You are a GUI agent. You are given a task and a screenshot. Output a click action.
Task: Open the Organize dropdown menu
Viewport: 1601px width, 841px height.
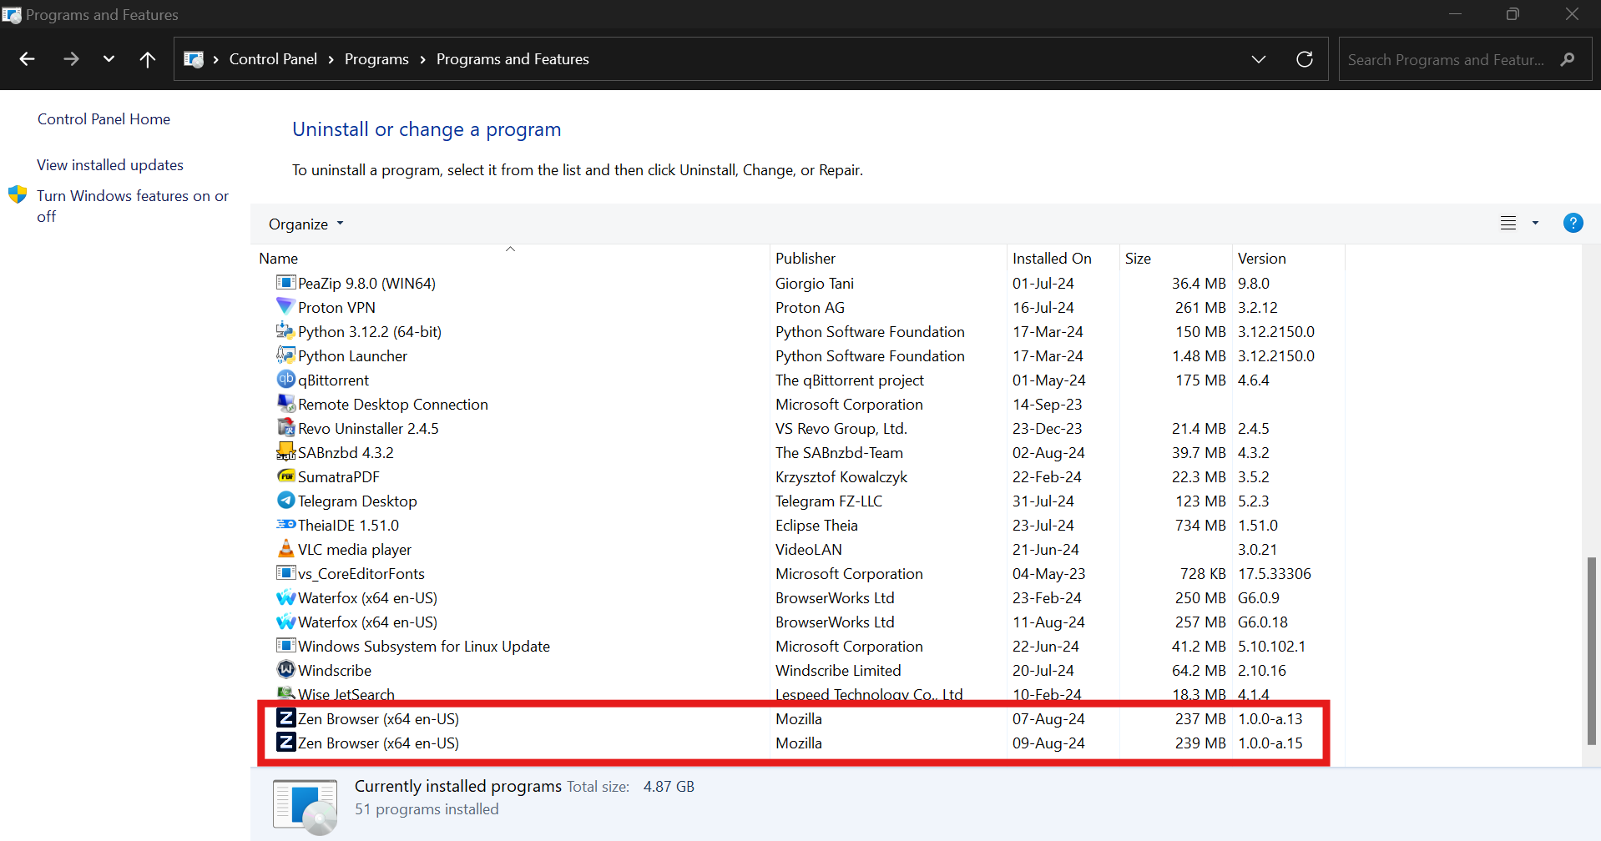(x=306, y=224)
